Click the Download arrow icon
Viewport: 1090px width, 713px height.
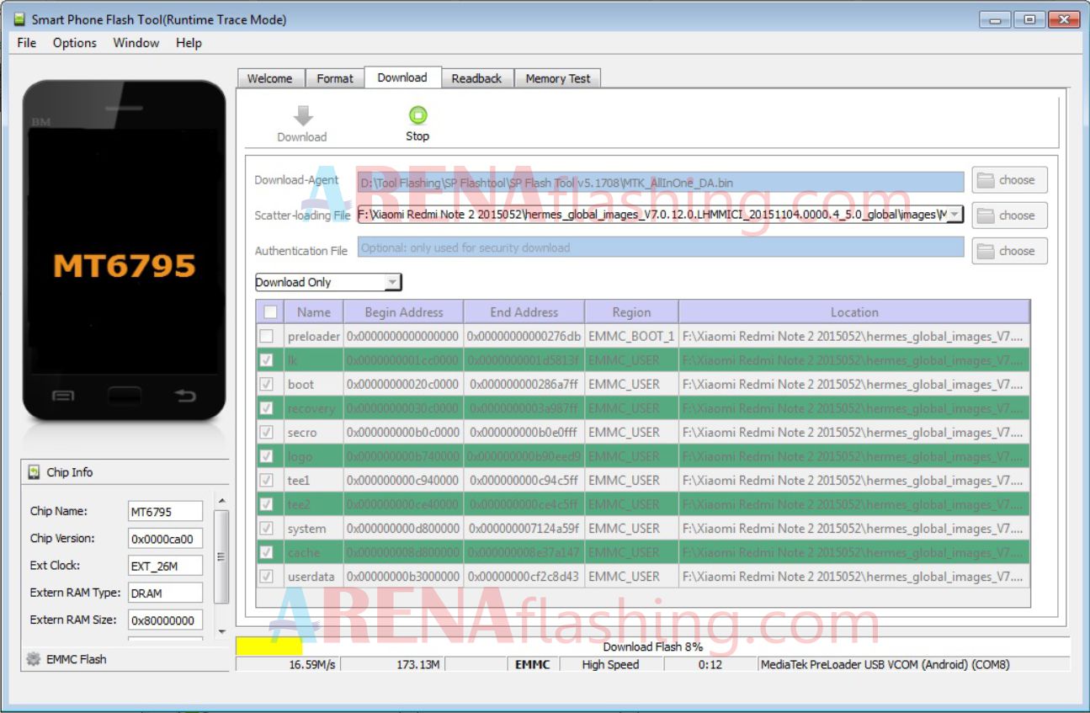302,115
